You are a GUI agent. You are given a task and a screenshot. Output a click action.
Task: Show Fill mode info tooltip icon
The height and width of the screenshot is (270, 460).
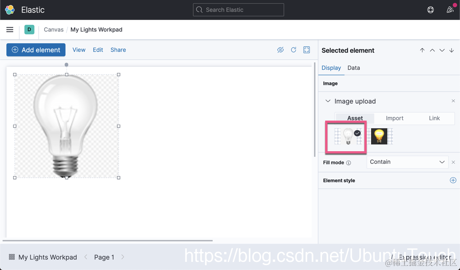pyautogui.click(x=349, y=163)
